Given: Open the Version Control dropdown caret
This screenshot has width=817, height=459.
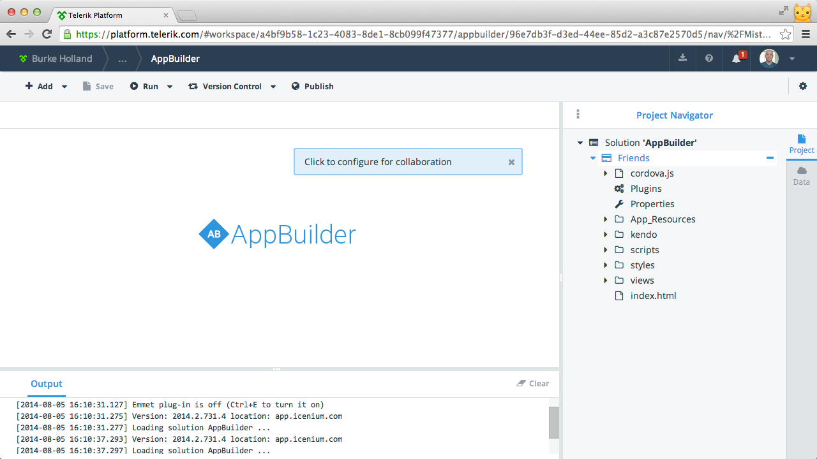Looking at the screenshot, I should coord(273,87).
